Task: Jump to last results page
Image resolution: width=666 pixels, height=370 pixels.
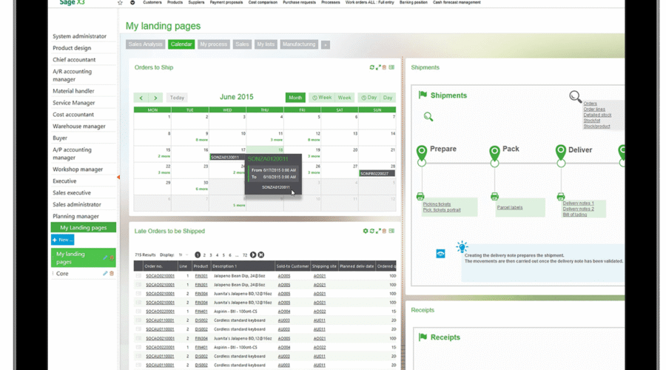Action: click(x=260, y=255)
